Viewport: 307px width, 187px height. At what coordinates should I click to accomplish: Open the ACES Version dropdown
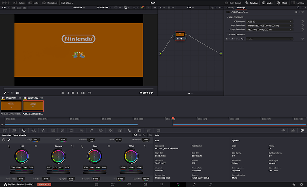tap(270, 21)
